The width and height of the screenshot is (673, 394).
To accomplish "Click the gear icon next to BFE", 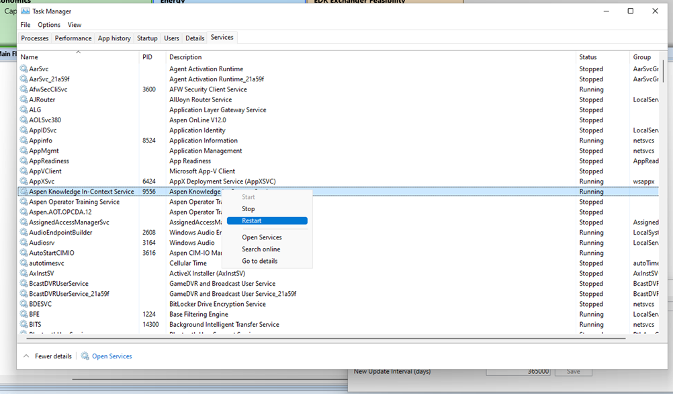I will 24,314.
